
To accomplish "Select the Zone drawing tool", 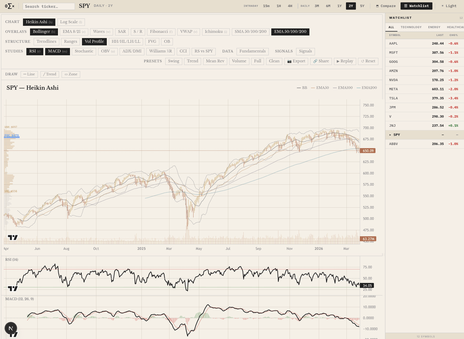I will (71, 74).
